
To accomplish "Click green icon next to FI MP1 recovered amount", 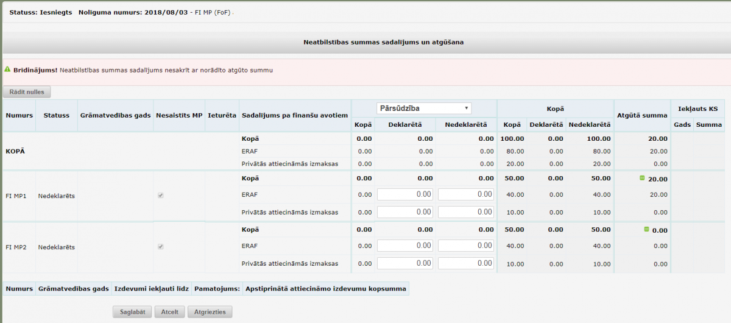I will 641,178.
